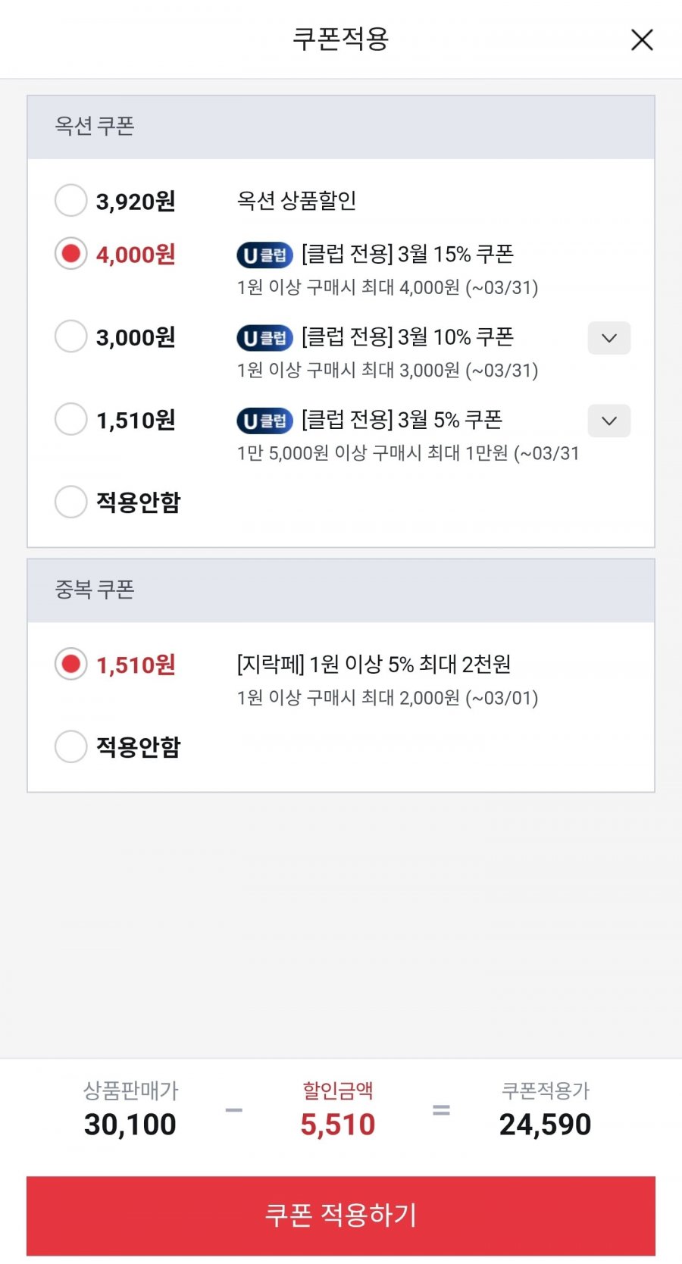Expand the 3월 10% 쿠폰 details
682x1264 pixels.
pyautogui.click(x=609, y=338)
